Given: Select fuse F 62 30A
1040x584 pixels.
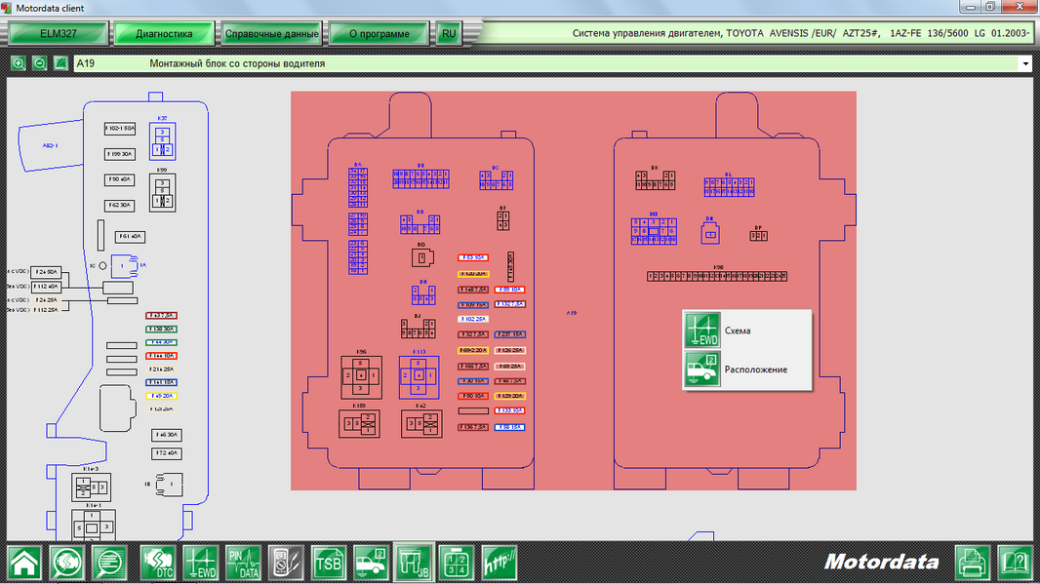Looking at the screenshot, I should click(x=119, y=206).
